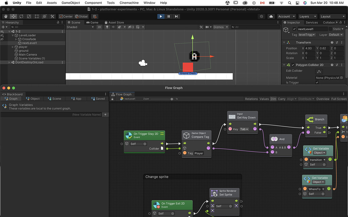Toggle scene lighting with the lightbulb icon
The image size is (348, 217).
tap(107, 27)
